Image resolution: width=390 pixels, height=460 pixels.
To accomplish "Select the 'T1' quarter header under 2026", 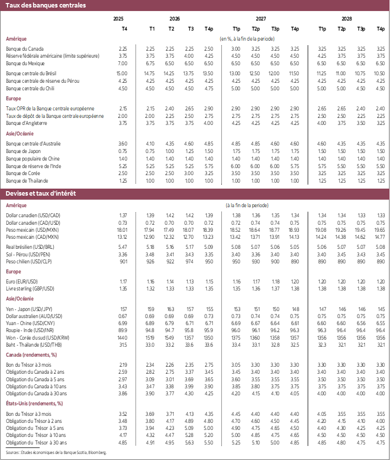I will click(x=152, y=29).
